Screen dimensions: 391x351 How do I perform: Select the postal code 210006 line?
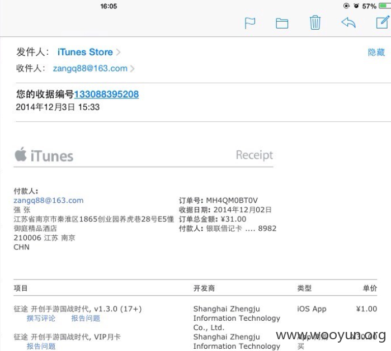tap(44, 238)
